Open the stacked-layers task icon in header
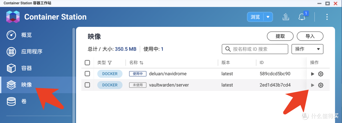 286,17
